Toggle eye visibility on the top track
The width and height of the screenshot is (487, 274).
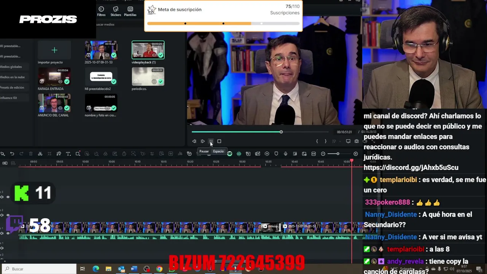[x=8, y=197]
